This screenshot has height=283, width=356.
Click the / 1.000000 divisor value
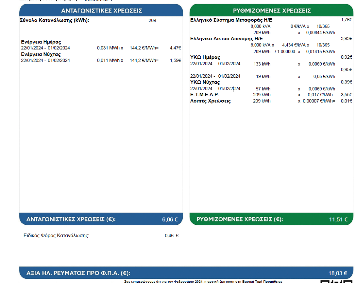point(285,51)
